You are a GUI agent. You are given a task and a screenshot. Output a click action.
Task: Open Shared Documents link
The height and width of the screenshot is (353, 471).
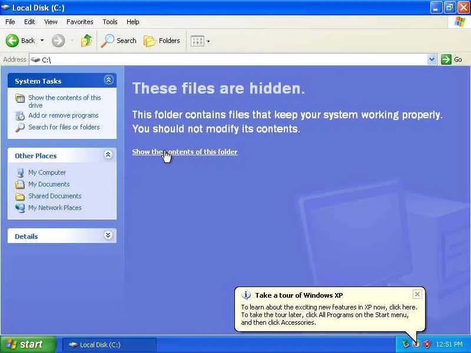click(x=55, y=196)
